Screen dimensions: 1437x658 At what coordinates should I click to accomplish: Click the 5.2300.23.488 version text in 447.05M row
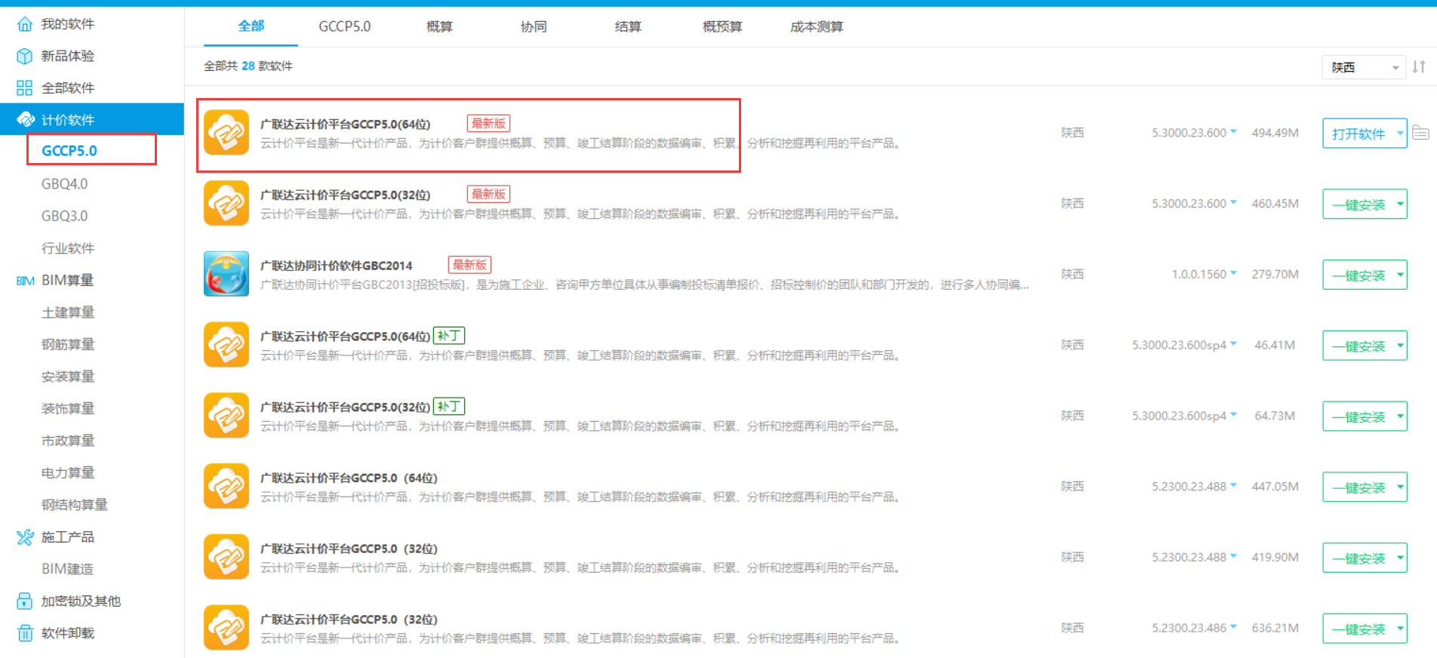pyautogui.click(x=1189, y=487)
